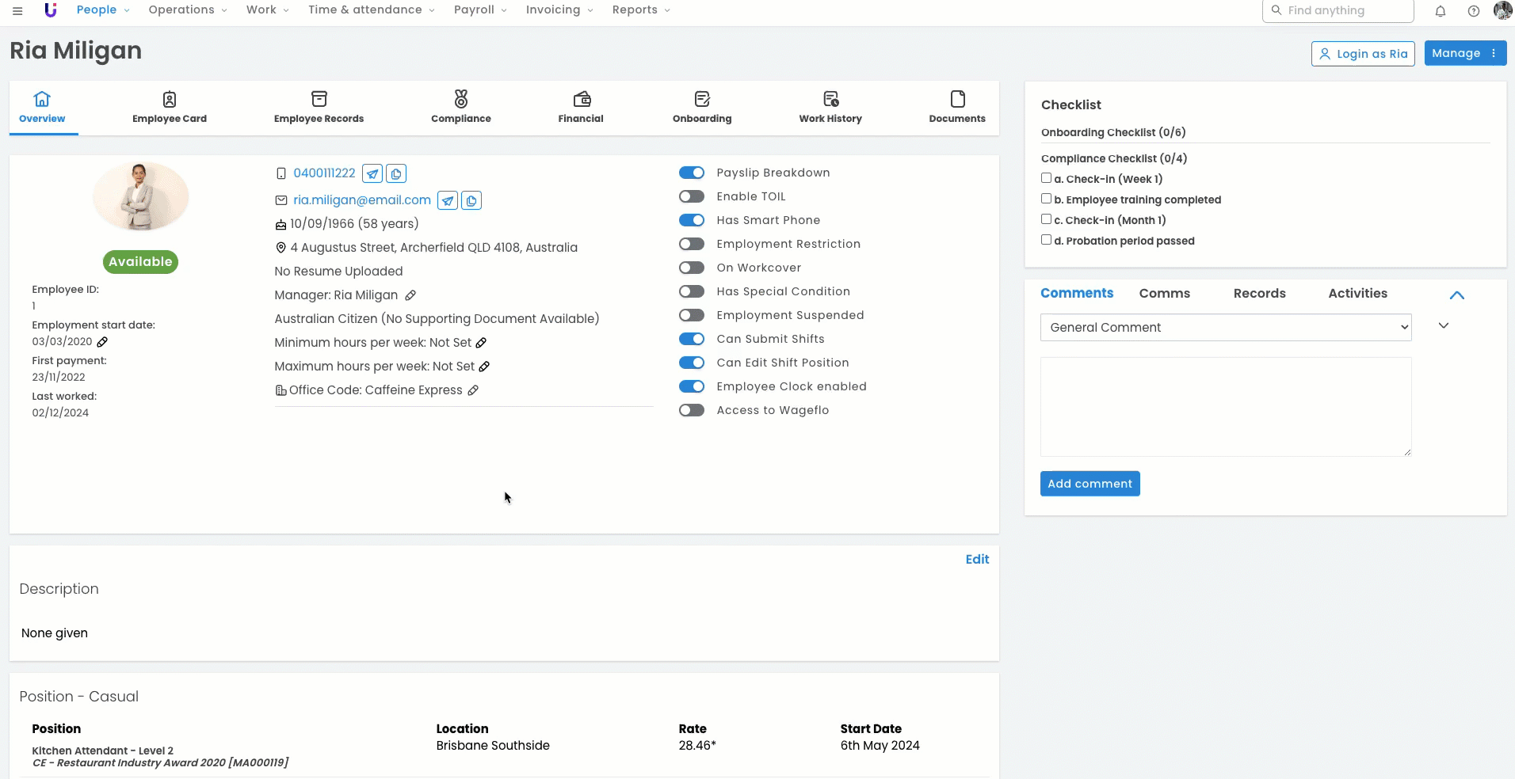Edit the employment start date pencil
Viewport: 1515px width, 779px height.
pyautogui.click(x=102, y=342)
